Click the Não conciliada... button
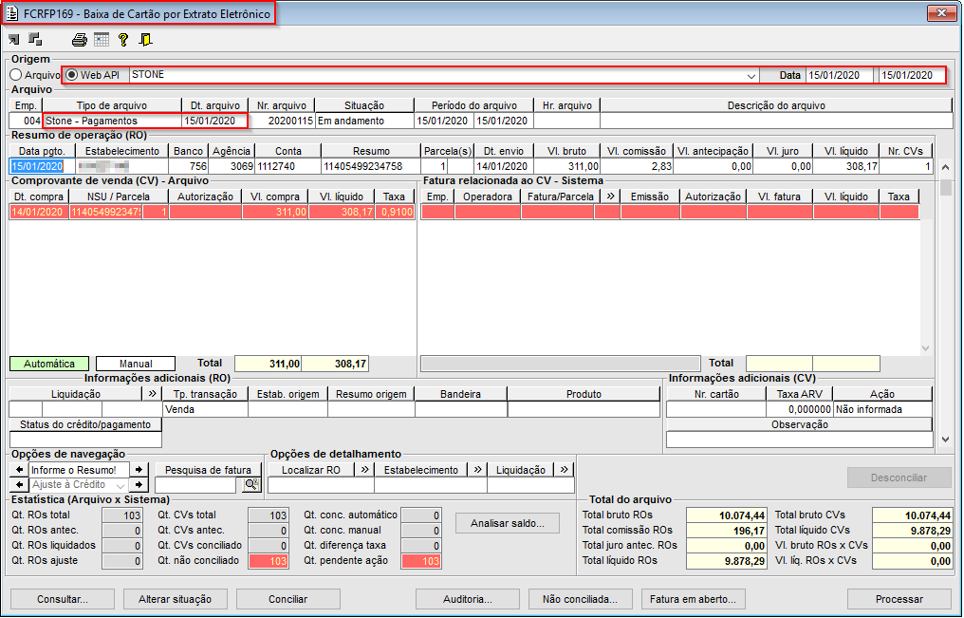The image size is (964, 618). click(581, 599)
